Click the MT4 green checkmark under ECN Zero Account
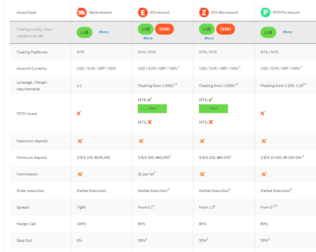316x252 pixels. (x=211, y=99)
